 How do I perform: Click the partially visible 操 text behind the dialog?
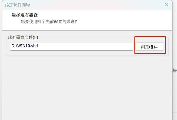[x=175, y=70]
